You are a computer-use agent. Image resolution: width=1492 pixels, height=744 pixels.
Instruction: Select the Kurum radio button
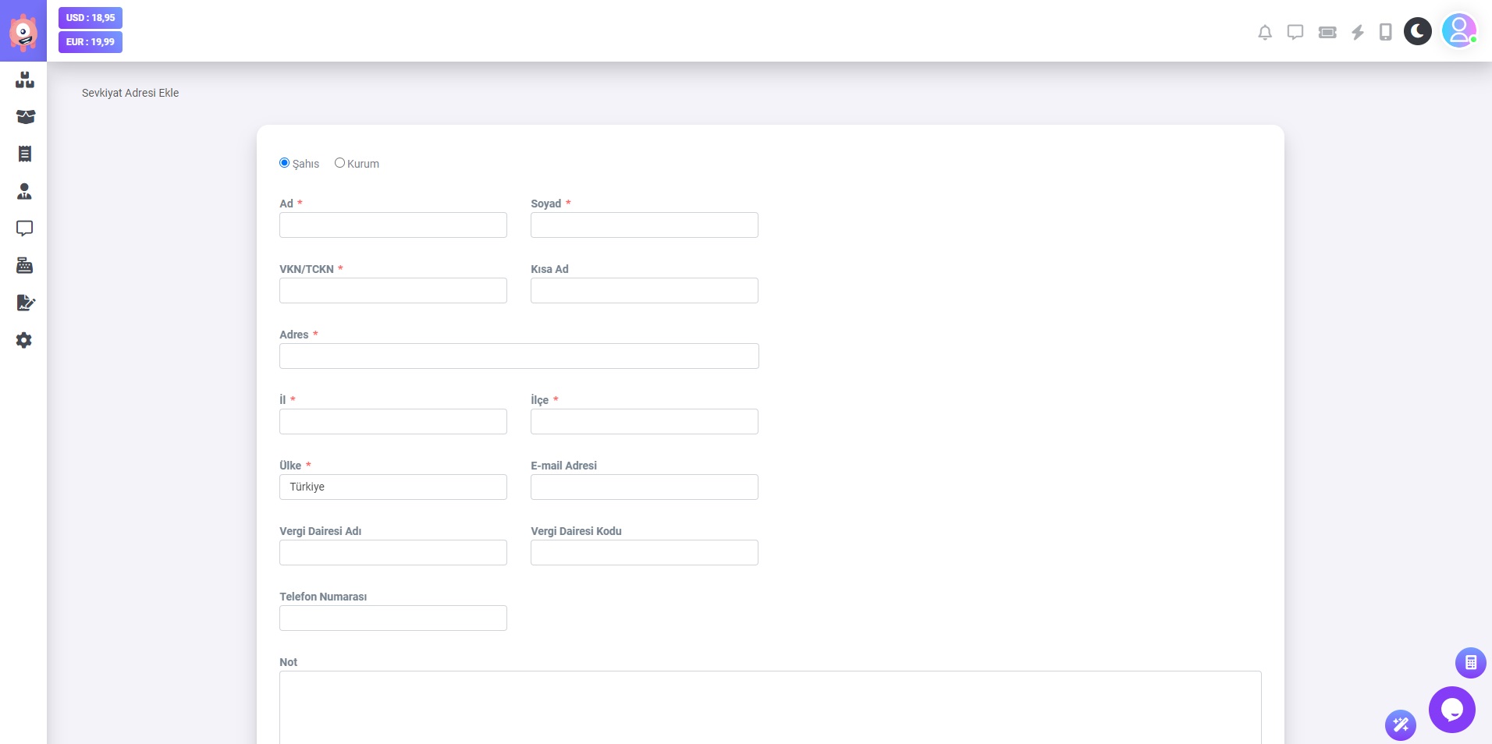(x=339, y=163)
